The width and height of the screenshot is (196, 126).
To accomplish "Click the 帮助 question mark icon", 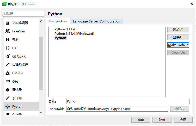I will tap(8, 40).
